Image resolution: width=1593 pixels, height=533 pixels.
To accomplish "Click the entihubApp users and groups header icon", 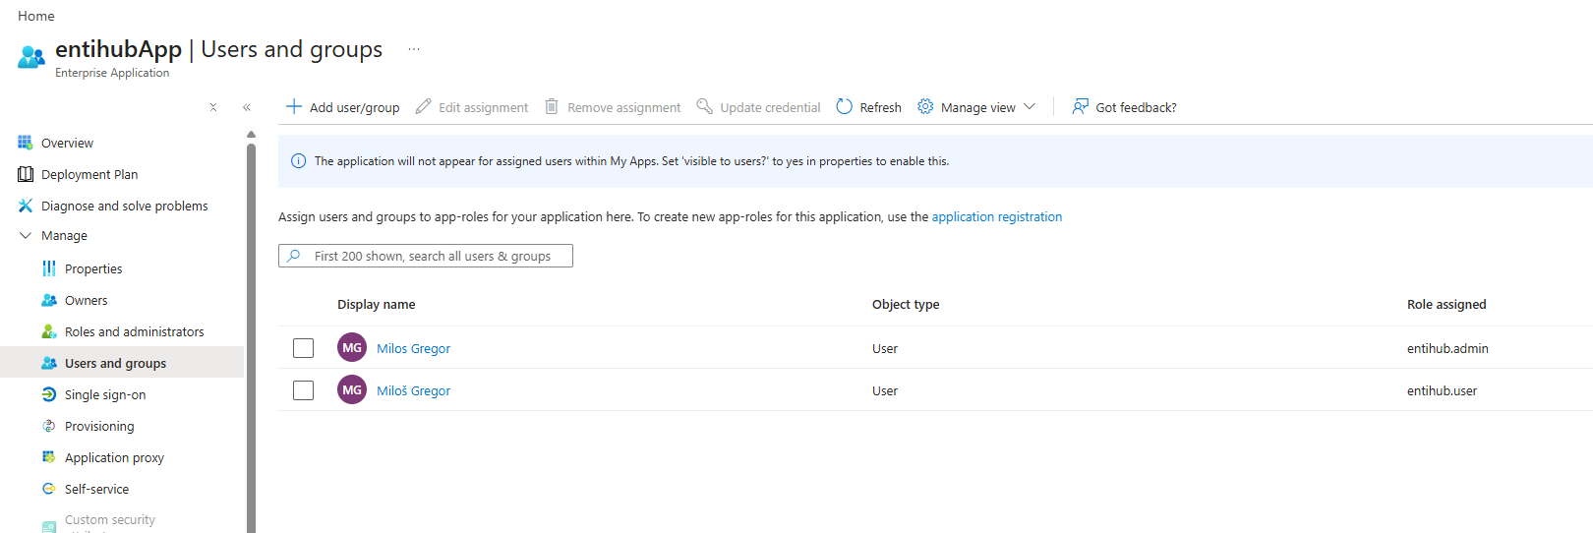I will click(x=31, y=57).
